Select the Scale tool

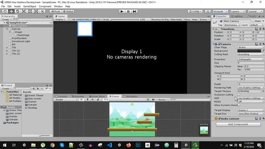click(x=24, y=12)
